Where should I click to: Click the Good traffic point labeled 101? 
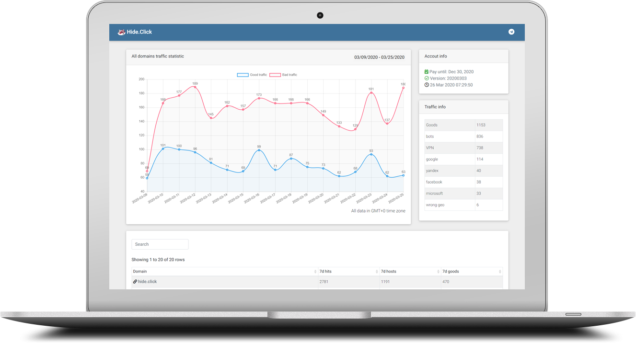tap(163, 149)
